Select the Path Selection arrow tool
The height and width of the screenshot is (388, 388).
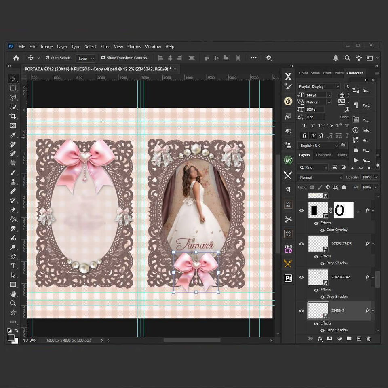coord(13,275)
